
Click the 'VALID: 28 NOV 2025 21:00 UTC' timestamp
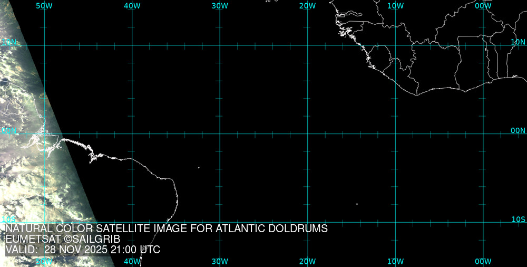coord(83,250)
